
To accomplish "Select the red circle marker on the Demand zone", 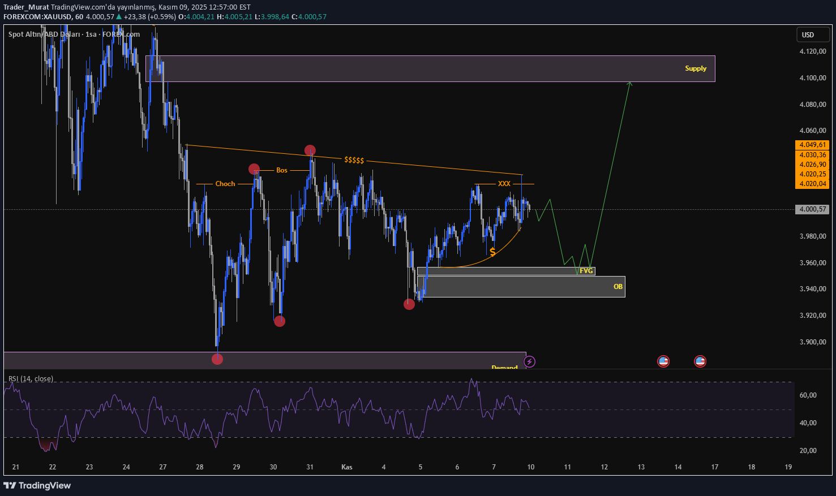I will (x=217, y=359).
